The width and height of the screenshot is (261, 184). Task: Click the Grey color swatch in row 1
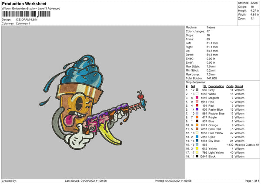(x=197, y=90)
